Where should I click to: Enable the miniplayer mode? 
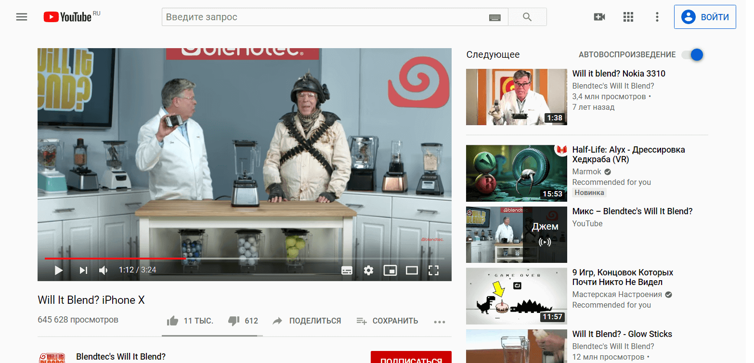[x=390, y=270]
